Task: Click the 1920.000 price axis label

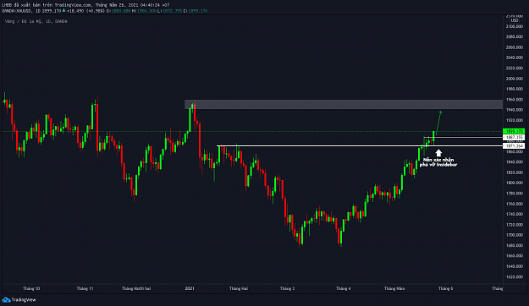Action: click(x=515, y=120)
